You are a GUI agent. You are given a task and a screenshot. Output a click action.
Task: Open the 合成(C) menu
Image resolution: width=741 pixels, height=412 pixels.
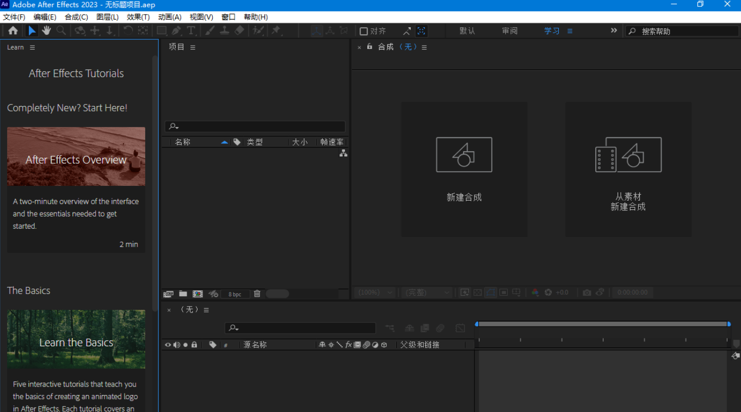pyautogui.click(x=76, y=17)
